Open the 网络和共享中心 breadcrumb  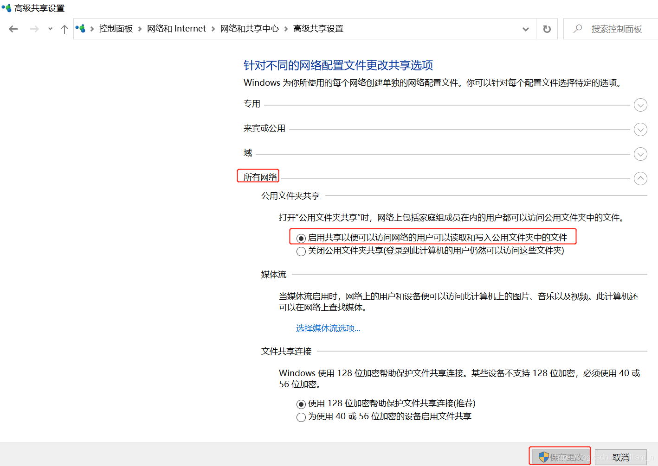click(250, 29)
